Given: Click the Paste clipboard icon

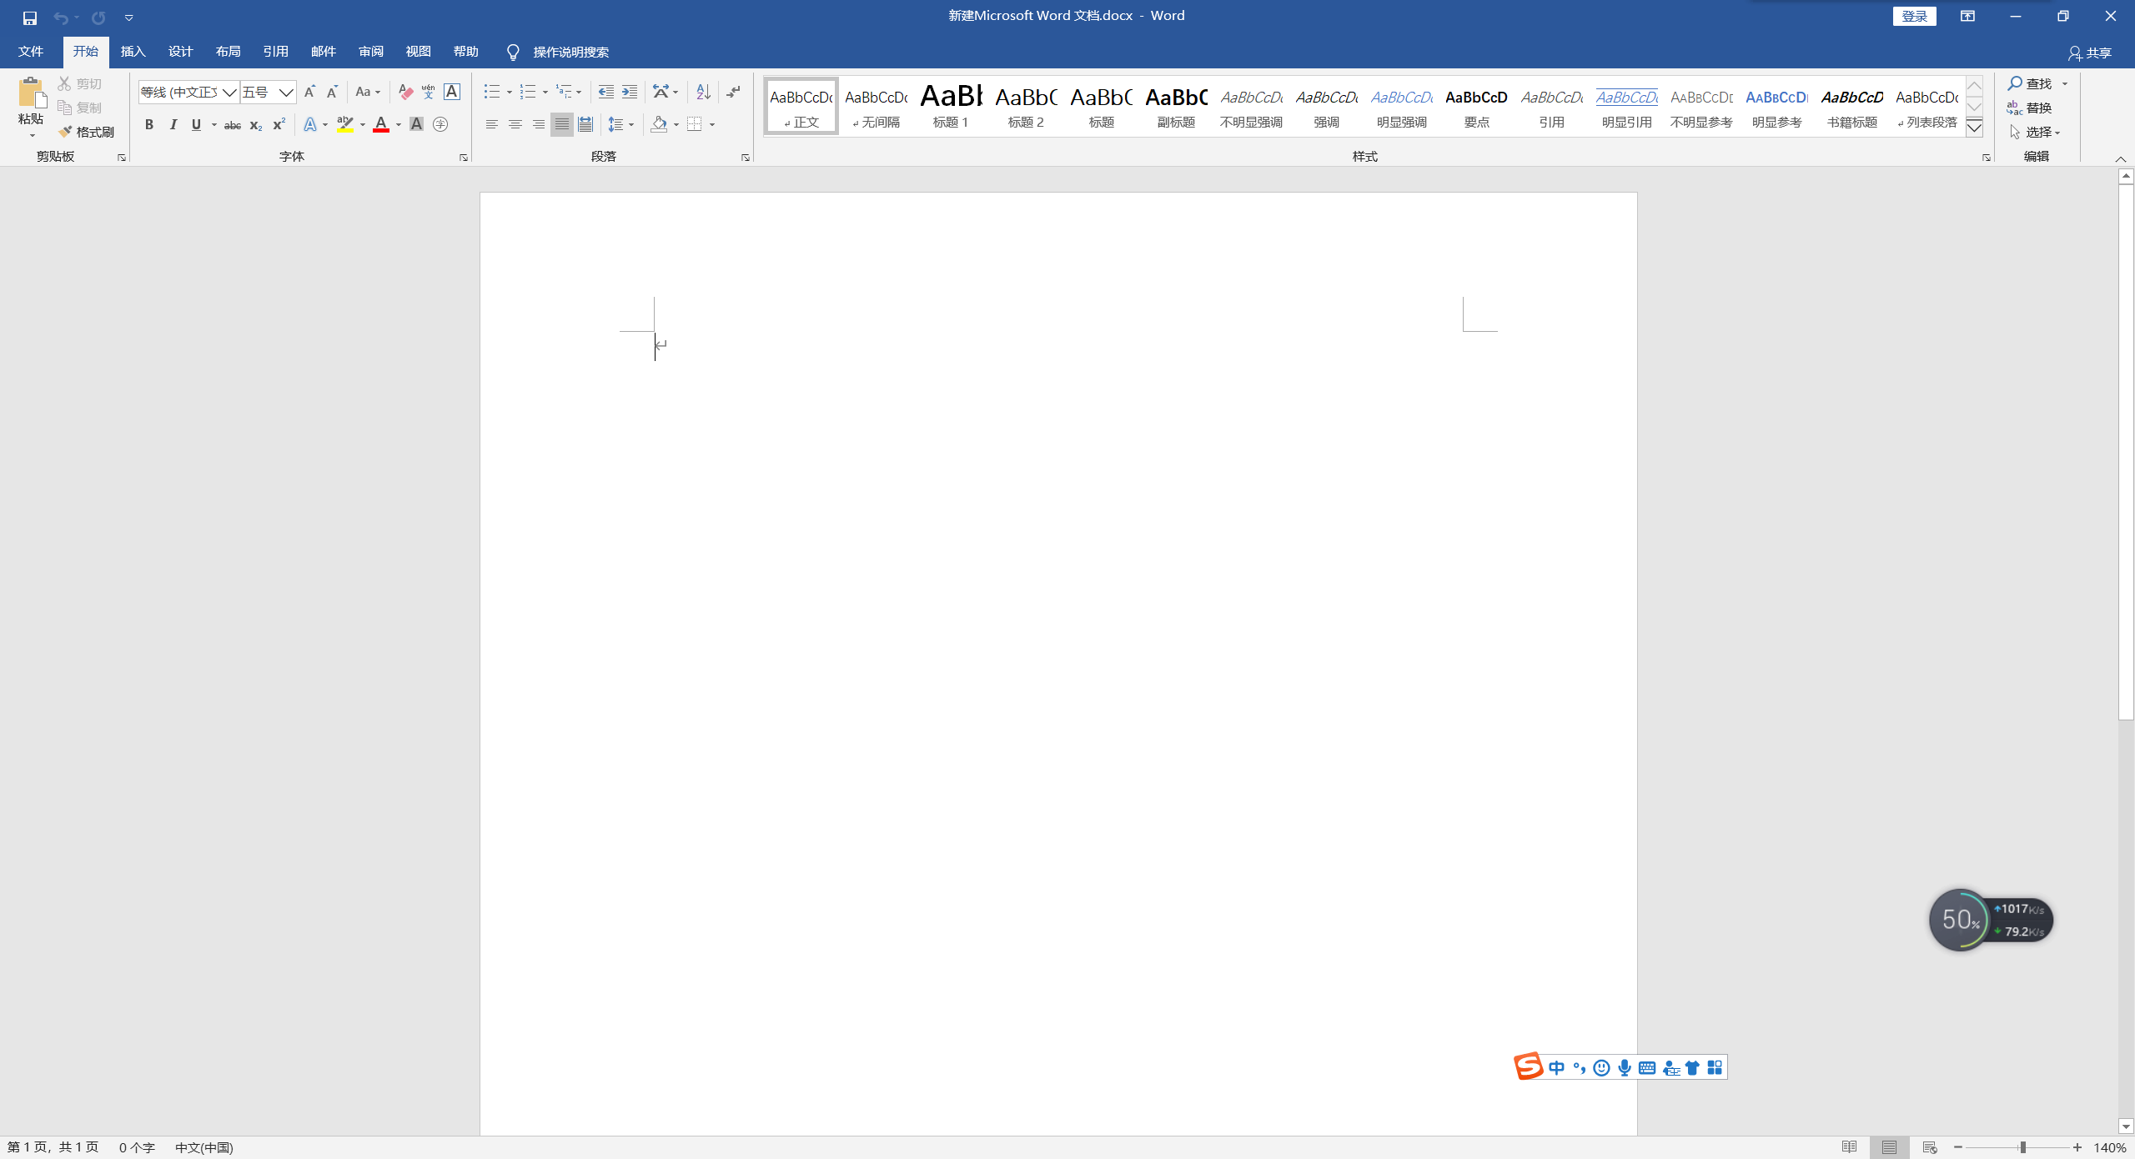Looking at the screenshot, I should (x=31, y=94).
